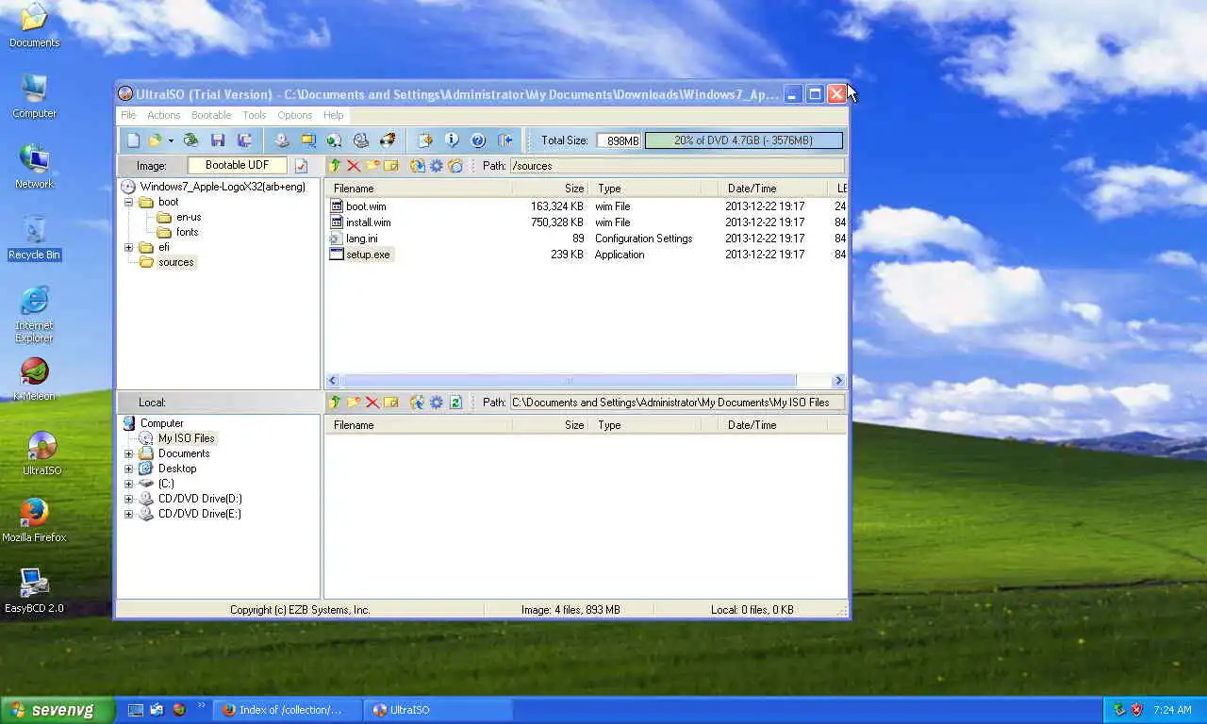Screen dimensions: 1207x724
Task: Click the blue Info toolbar icon
Action: pyautogui.click(x=452, y=140)
